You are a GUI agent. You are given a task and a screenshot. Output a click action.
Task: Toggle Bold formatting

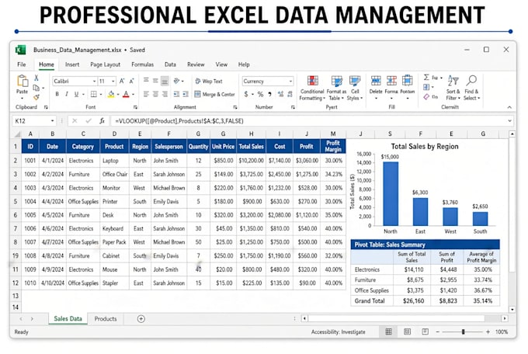(57, 94)
